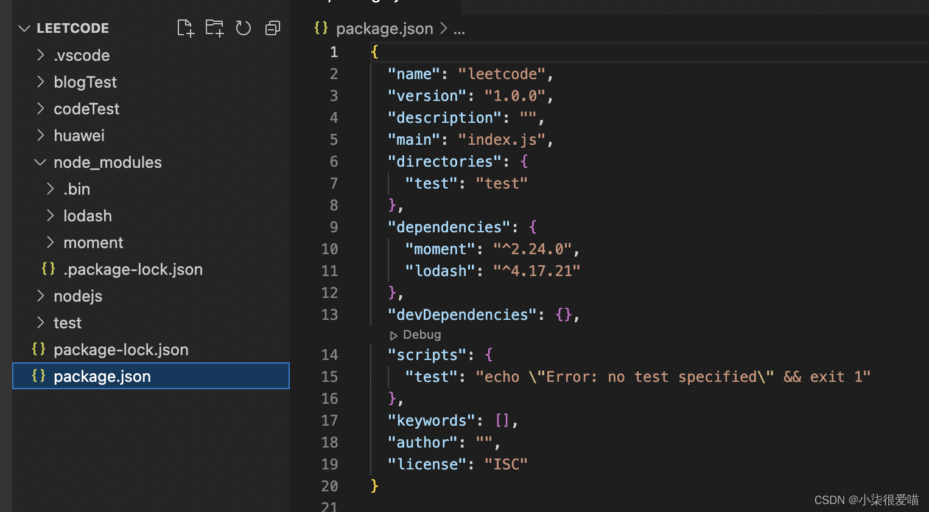Click the New Folder icon in explorer header

tap(214, 28)
